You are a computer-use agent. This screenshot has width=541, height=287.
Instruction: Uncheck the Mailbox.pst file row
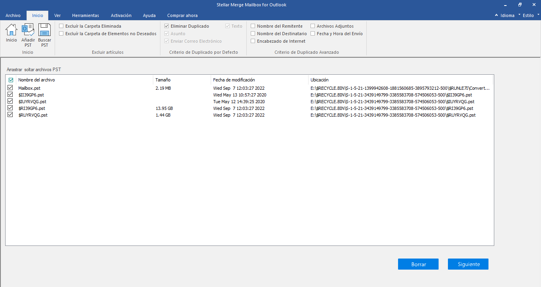(x=10, y=88)
